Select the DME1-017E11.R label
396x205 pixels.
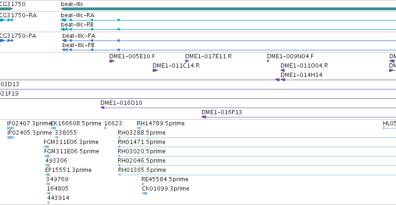pyautogui.click(x=208, y=56)
